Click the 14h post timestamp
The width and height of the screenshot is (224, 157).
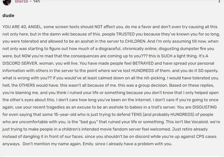click(x=36, y=1)
